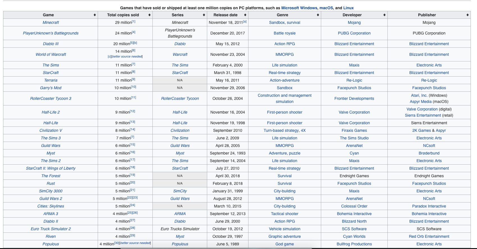Open the Garry's Mod game link
The width and height of the screenshot is (477, 249).
tap(51, 88)
